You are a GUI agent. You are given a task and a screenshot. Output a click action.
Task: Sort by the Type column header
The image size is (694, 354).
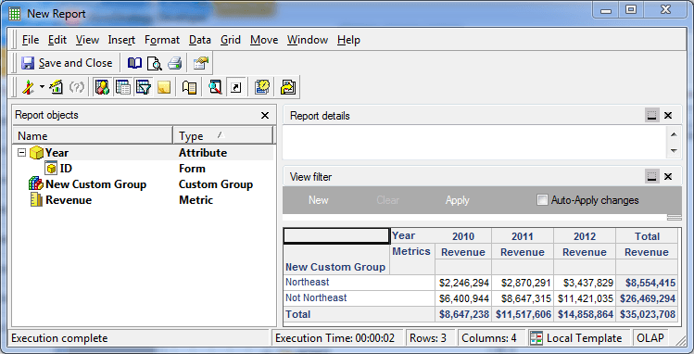(223, 135)
